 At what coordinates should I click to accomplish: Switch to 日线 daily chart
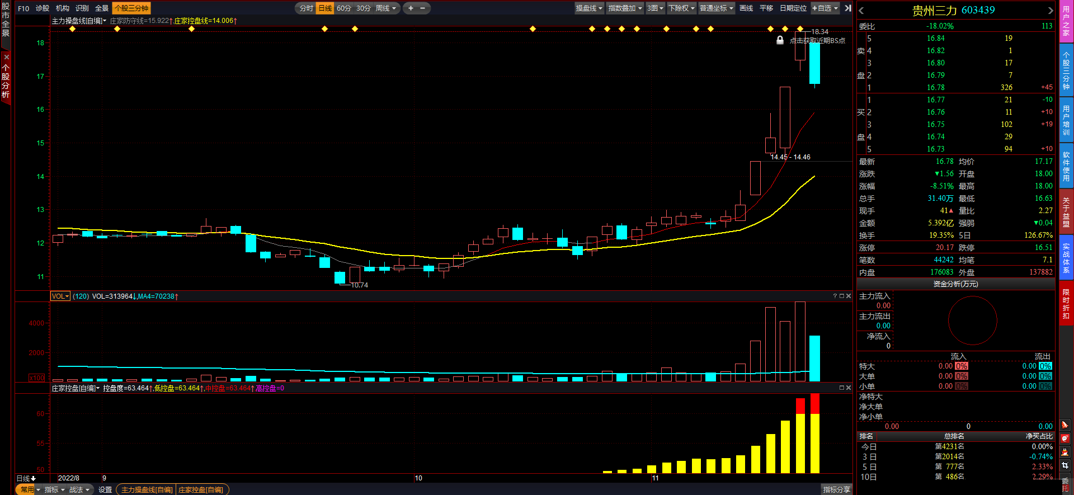(x=325, y=8)
